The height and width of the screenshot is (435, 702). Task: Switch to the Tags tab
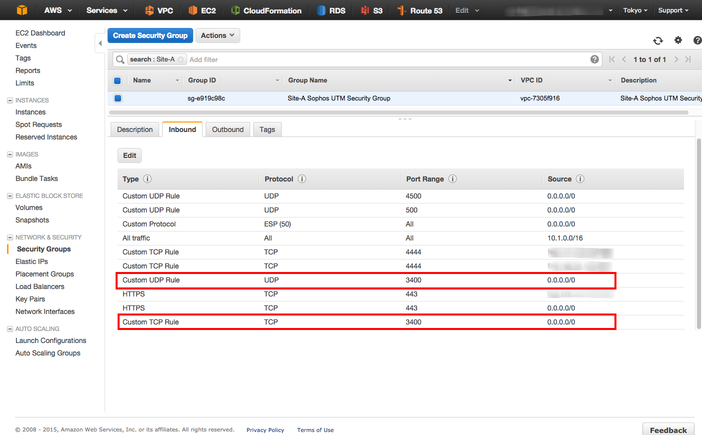(267, 129)
